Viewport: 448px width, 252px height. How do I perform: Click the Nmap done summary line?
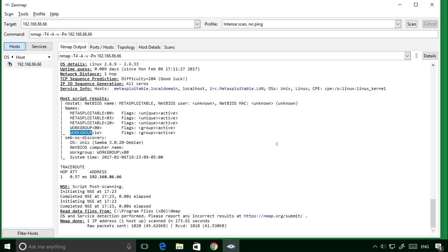coord(135,221)
